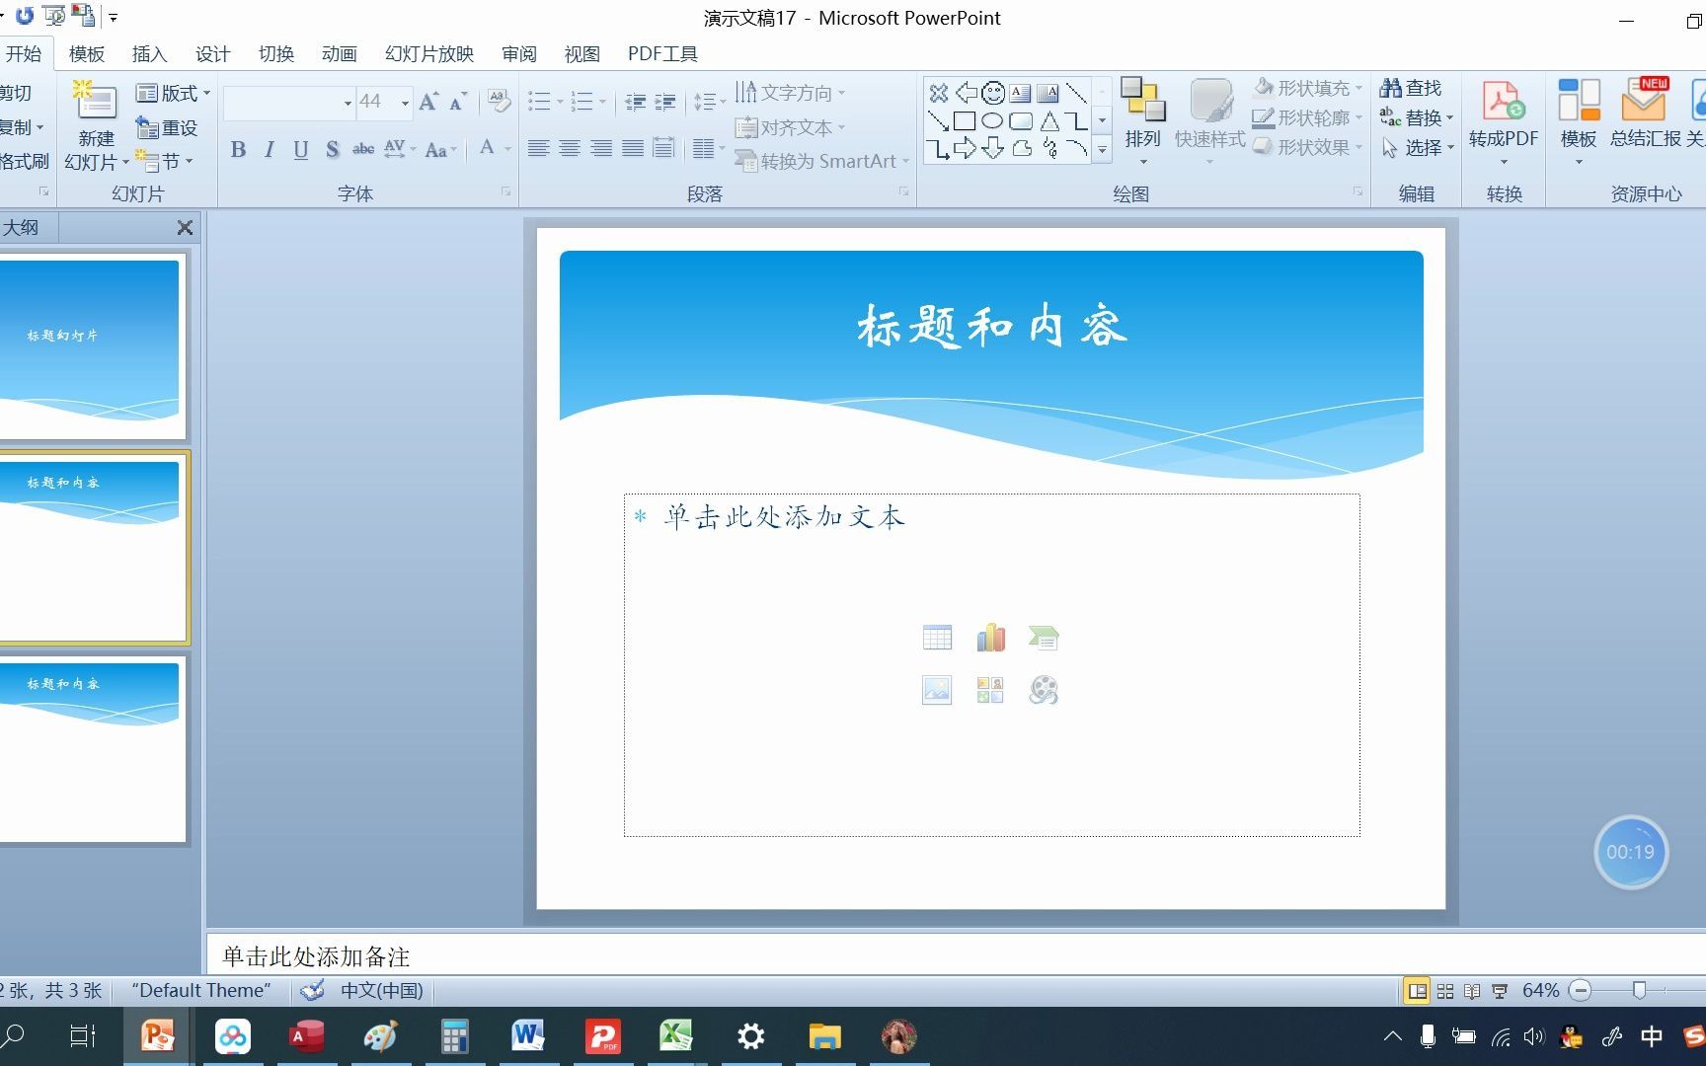1706x1066 pixels.
Task: Expand shapes gallery More arrow
Action: [1103, 149]
